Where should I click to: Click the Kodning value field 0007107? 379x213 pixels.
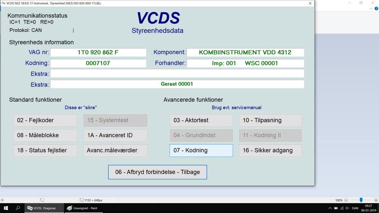pos(98,63)
